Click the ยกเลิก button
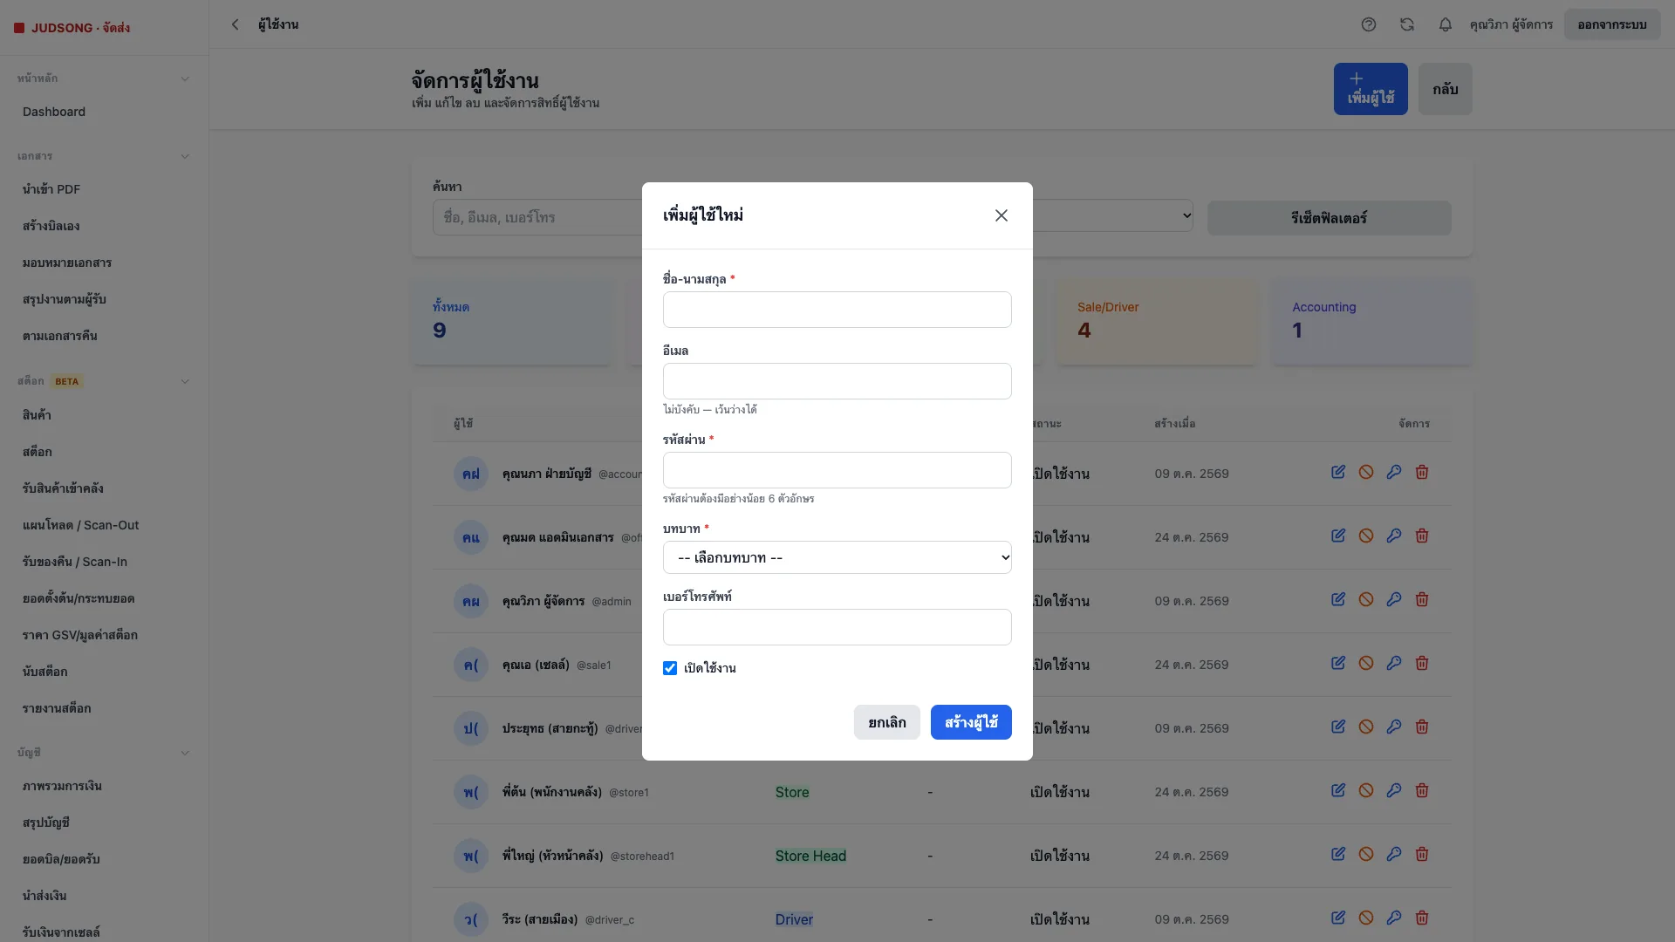 coord(886,722)
